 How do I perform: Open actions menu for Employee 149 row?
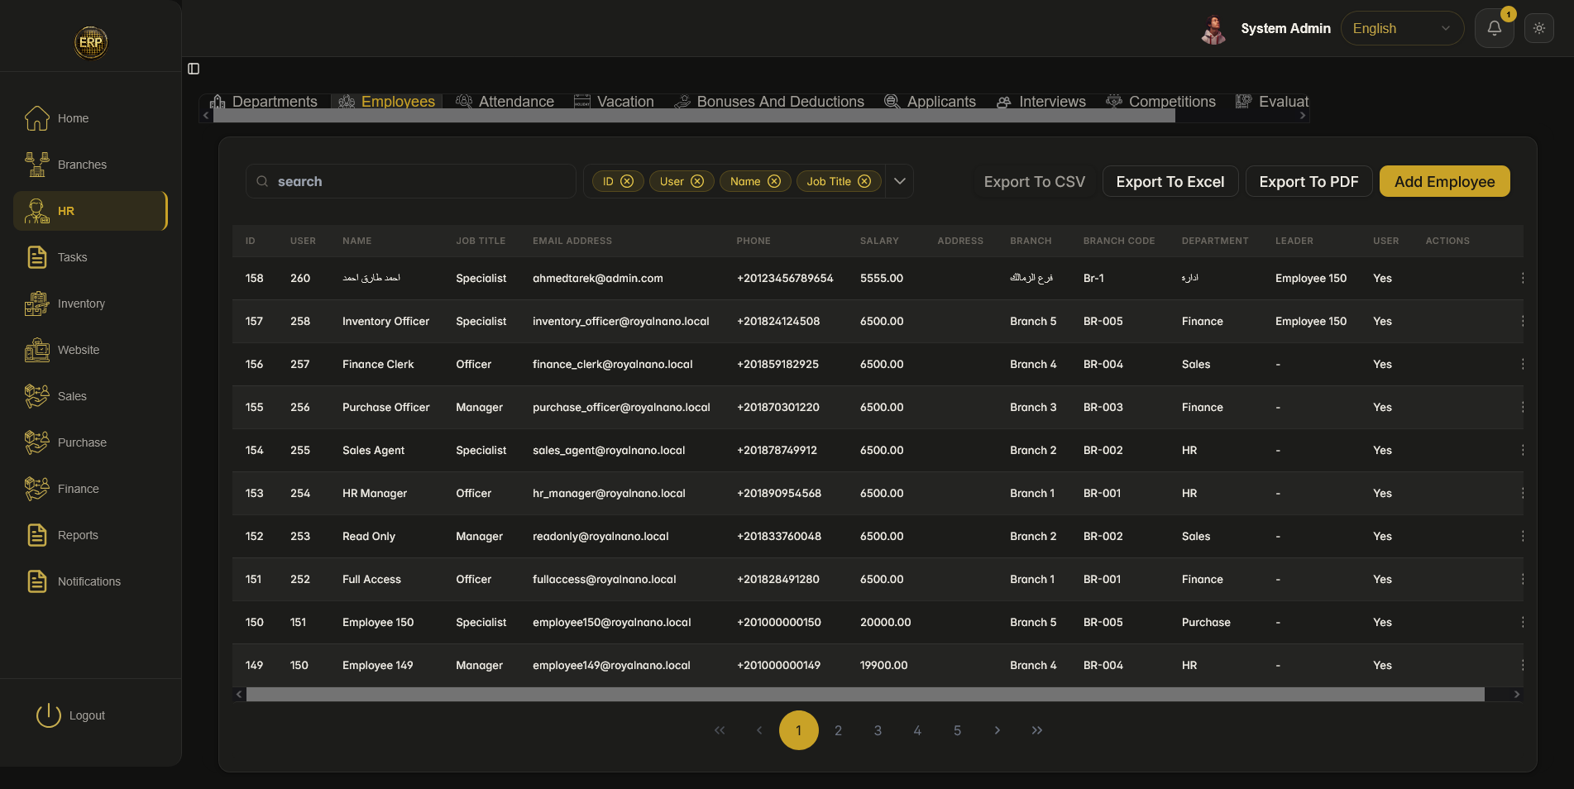[1522, 665]
